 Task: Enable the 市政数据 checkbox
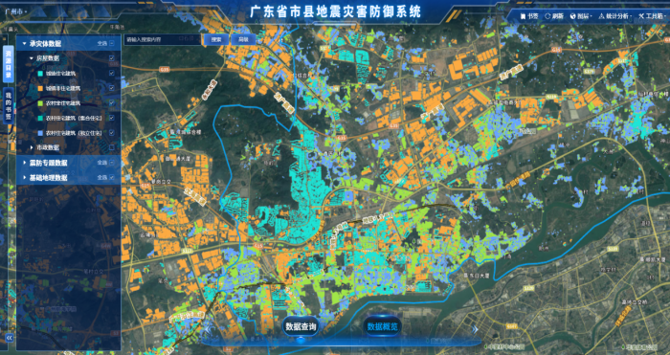pos(112,147)
